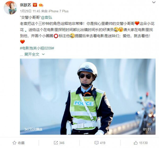Open 张歆艺 profile name

click(25, 5)
